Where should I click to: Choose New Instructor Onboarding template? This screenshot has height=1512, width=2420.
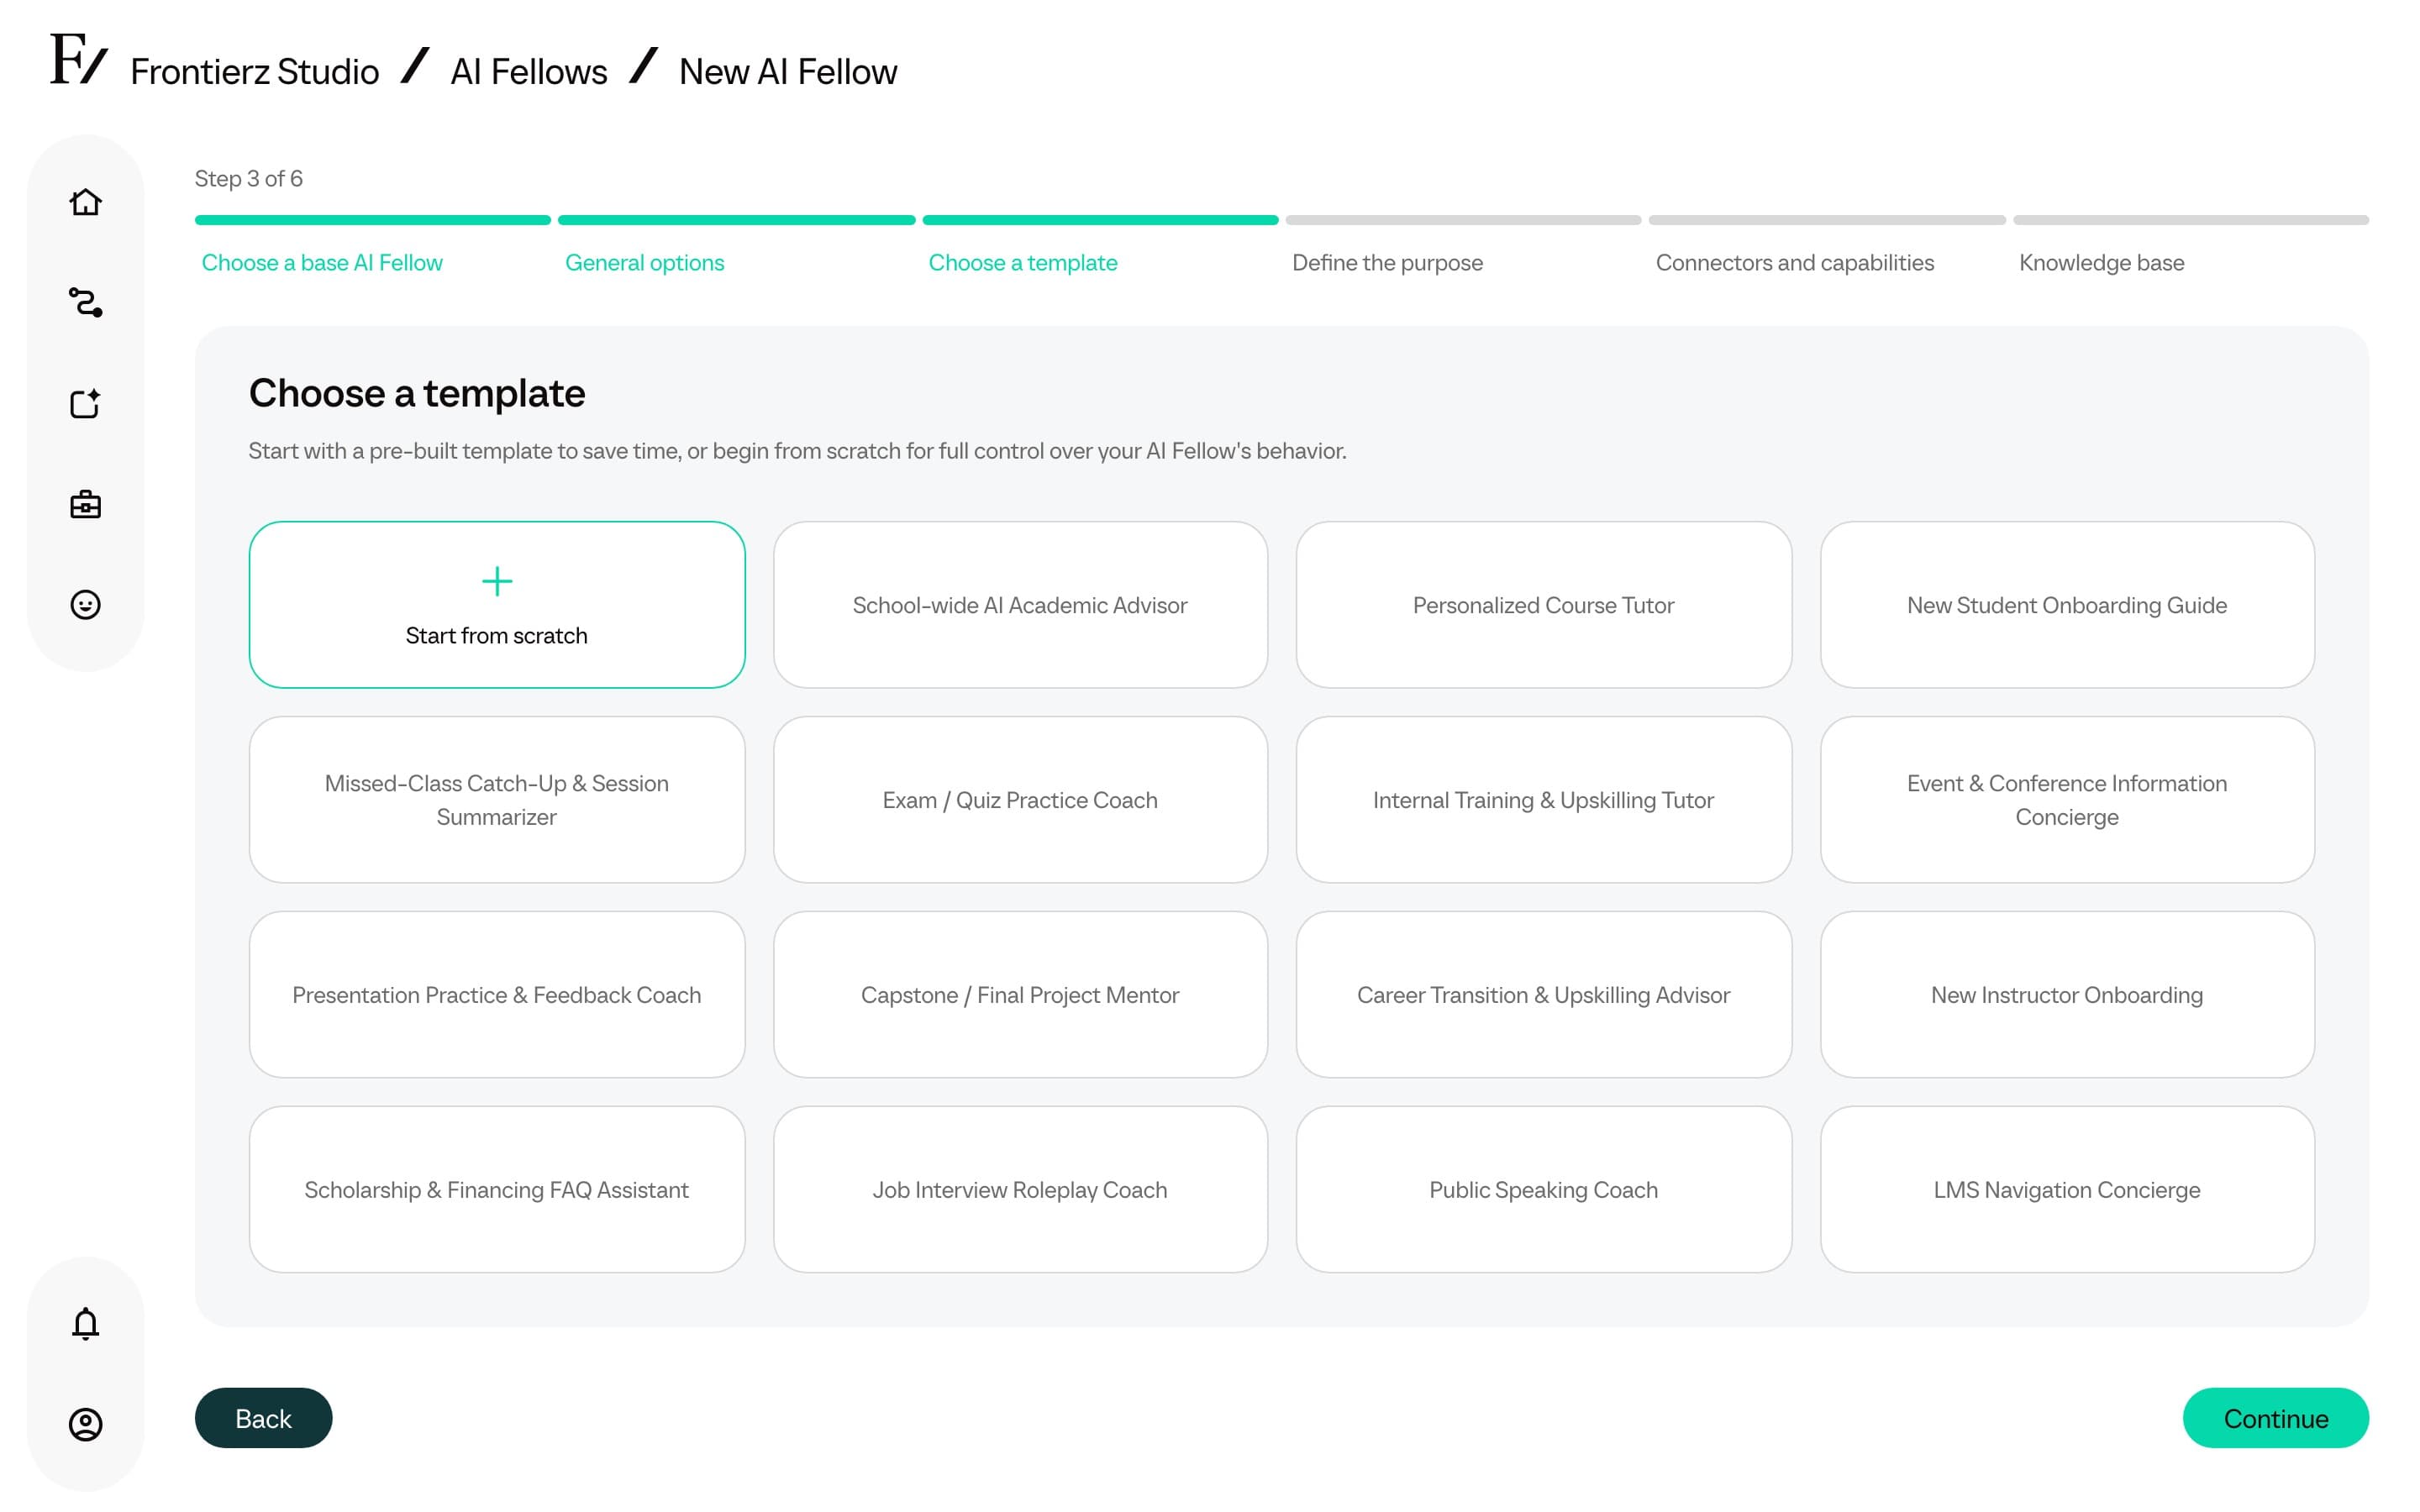tap(2067, 994)
